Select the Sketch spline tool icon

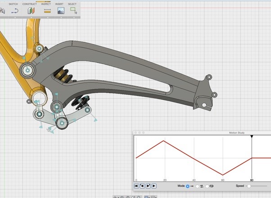point(15,11)
